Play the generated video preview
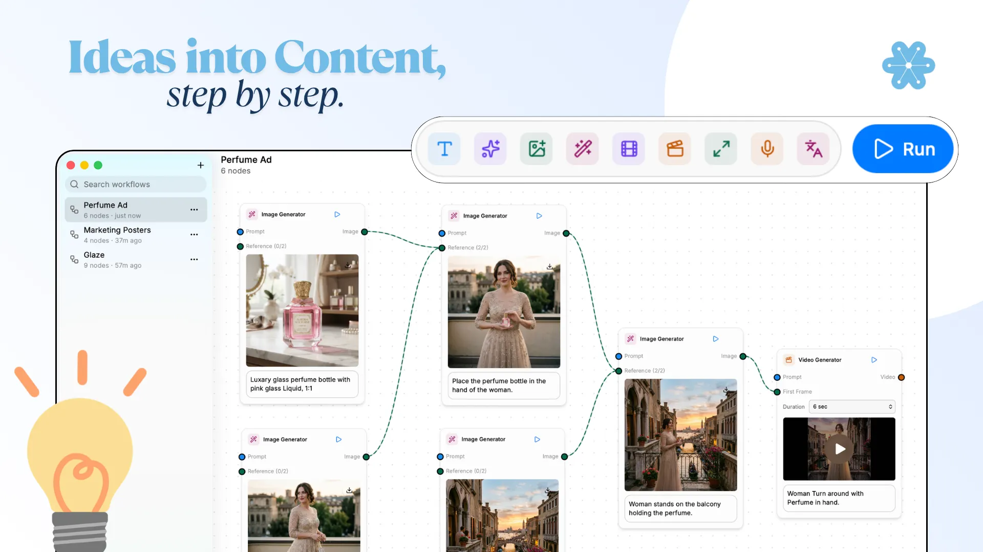This screenshot has height=552, width=983. point(840,449)
